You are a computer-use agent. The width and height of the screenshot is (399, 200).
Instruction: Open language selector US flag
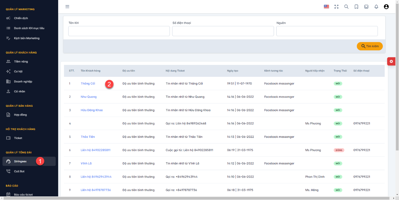point(326,7)
